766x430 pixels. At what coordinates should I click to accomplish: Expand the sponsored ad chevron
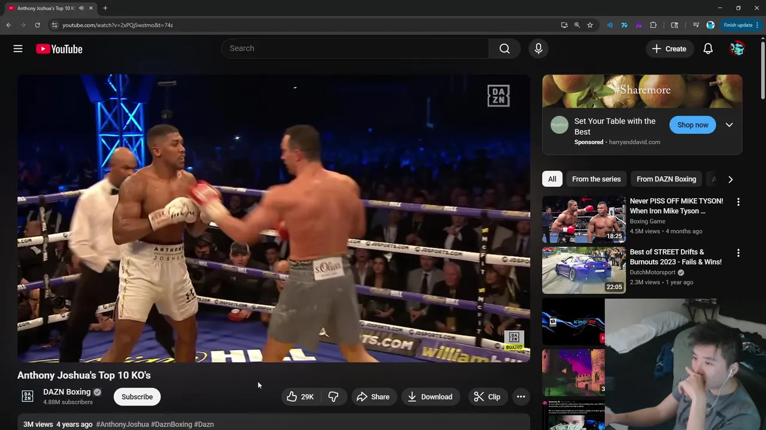click(x=729, y=125)
